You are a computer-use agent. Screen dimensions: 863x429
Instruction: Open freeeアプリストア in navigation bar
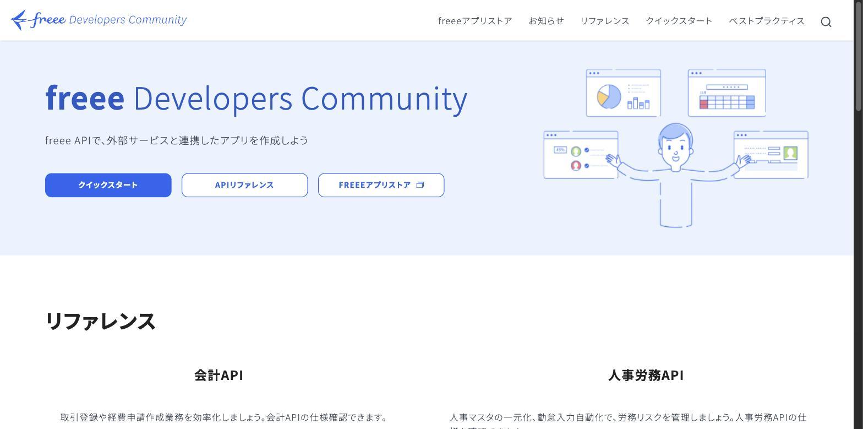coord(475,21)
